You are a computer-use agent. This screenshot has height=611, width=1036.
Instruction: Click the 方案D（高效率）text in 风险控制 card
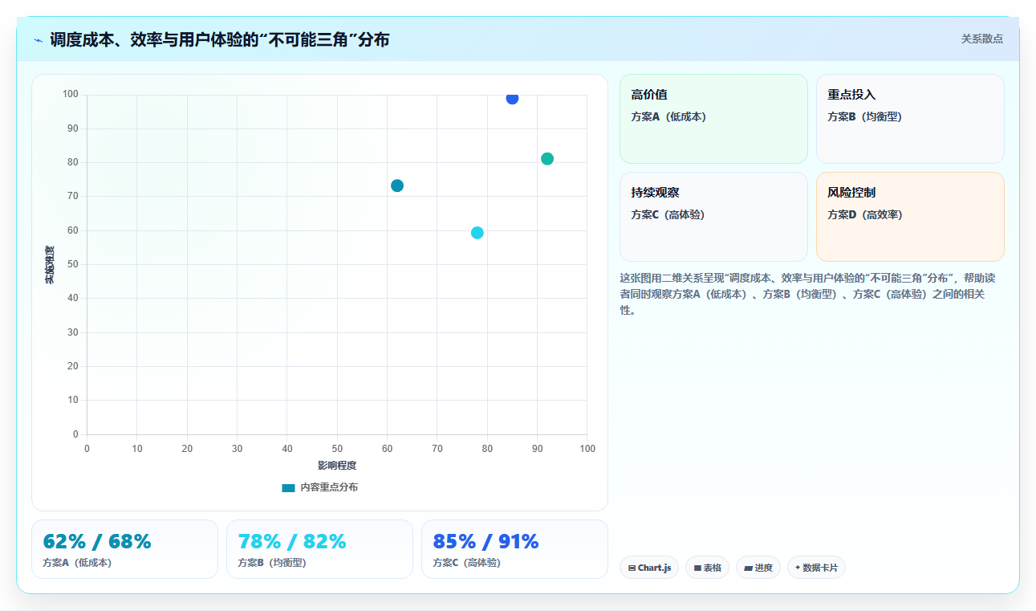[x=865, y=214]
